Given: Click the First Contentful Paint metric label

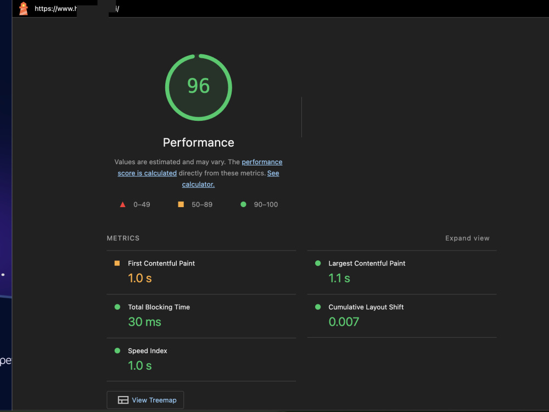Looking at the screenshot, I should [x=161, y=264].
